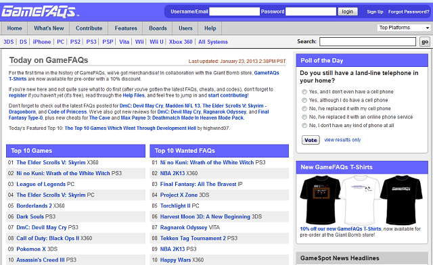Open the PSP platform link
Viewport: 433px width, 265px height.
coord(108,42)
